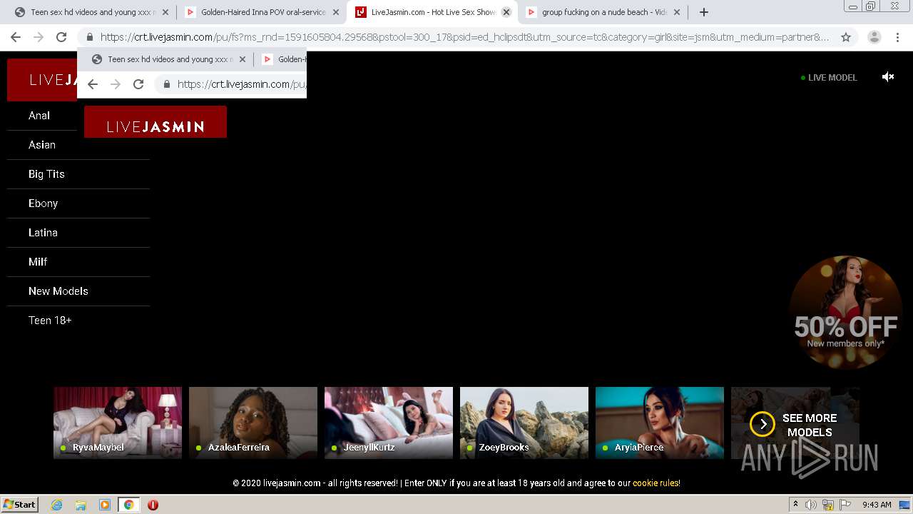Bookmark this page with the star icon

(x=846, y=37)
